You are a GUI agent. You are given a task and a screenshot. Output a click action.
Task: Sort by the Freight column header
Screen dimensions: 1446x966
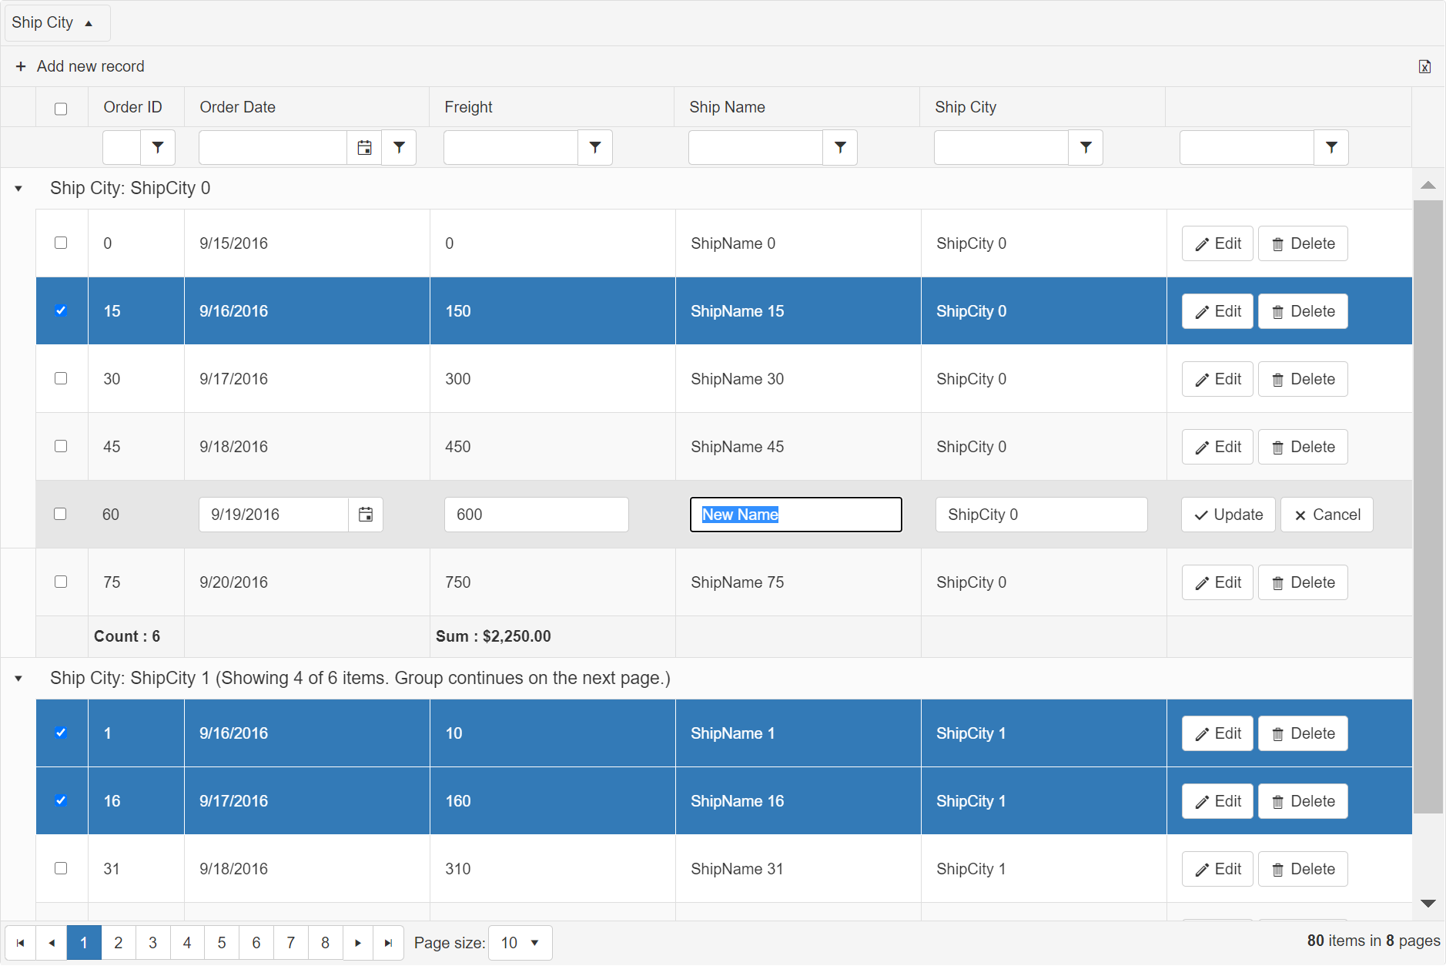click(x=468, y=107)
